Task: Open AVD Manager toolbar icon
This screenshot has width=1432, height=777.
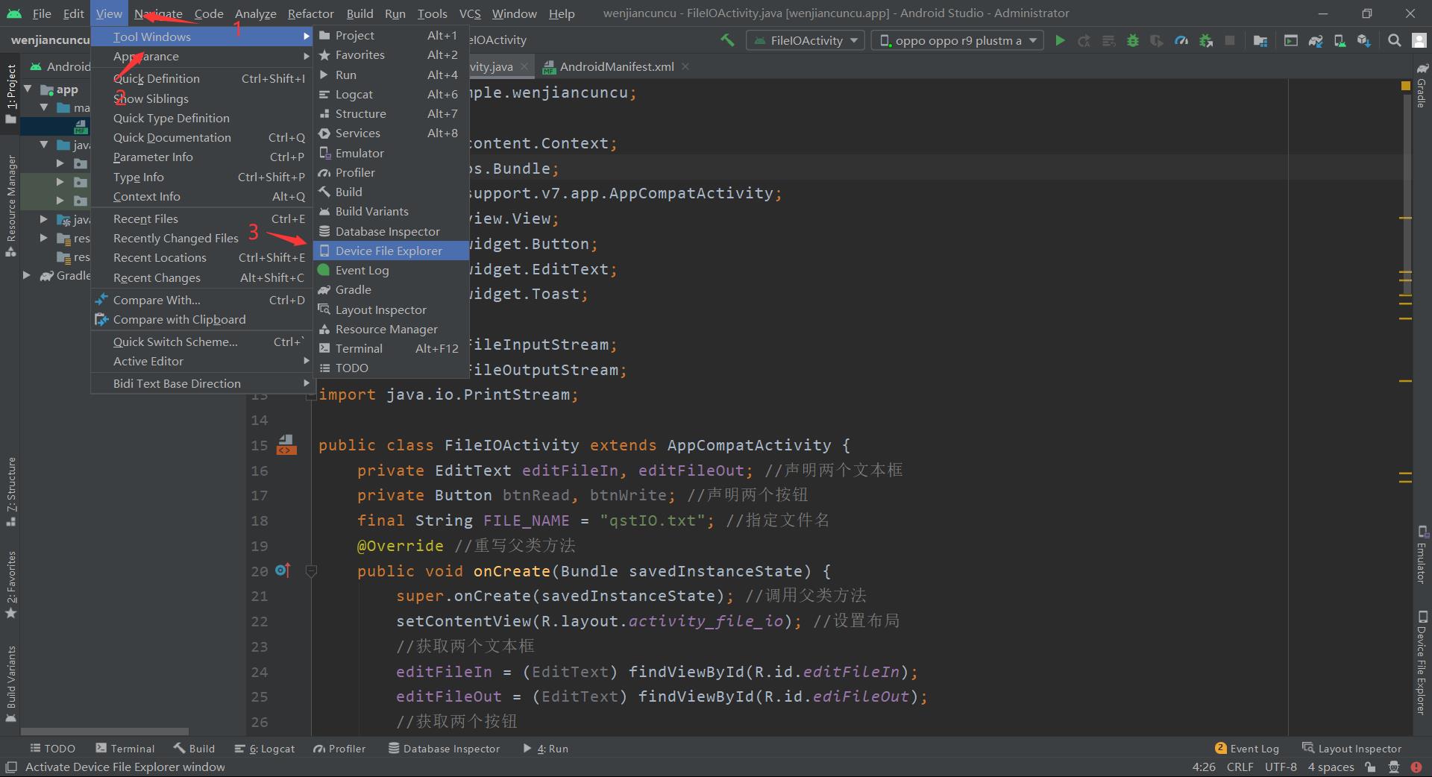Action: 1340,40
